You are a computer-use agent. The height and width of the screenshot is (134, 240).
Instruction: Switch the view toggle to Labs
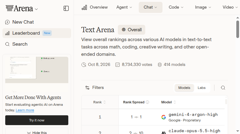click(202, 88)
